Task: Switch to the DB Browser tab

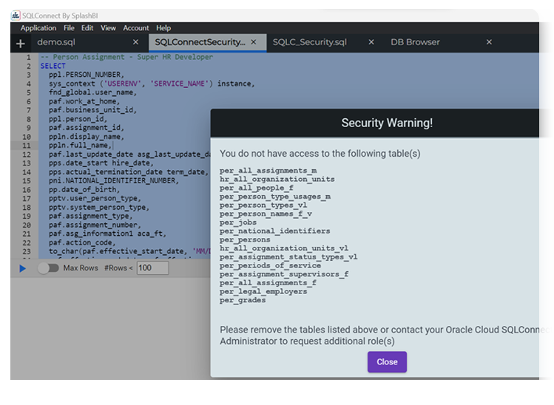Action: 415,42
